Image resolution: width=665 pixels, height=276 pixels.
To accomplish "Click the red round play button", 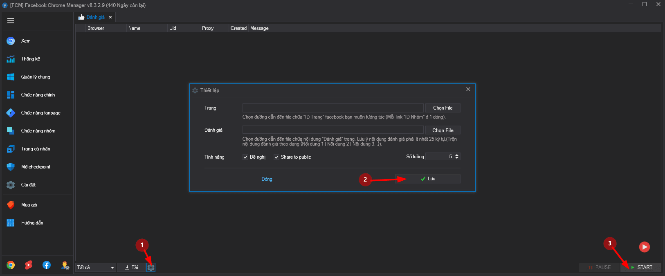I will coord(645,247).
